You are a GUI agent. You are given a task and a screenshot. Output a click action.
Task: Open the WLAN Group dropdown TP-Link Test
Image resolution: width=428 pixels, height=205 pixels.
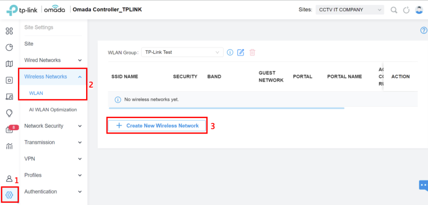[182, 52]
